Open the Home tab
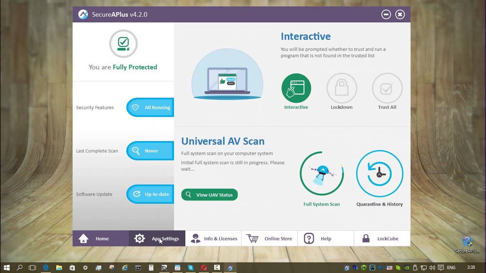This screenshot has height=273, width=486. (101, 238)
